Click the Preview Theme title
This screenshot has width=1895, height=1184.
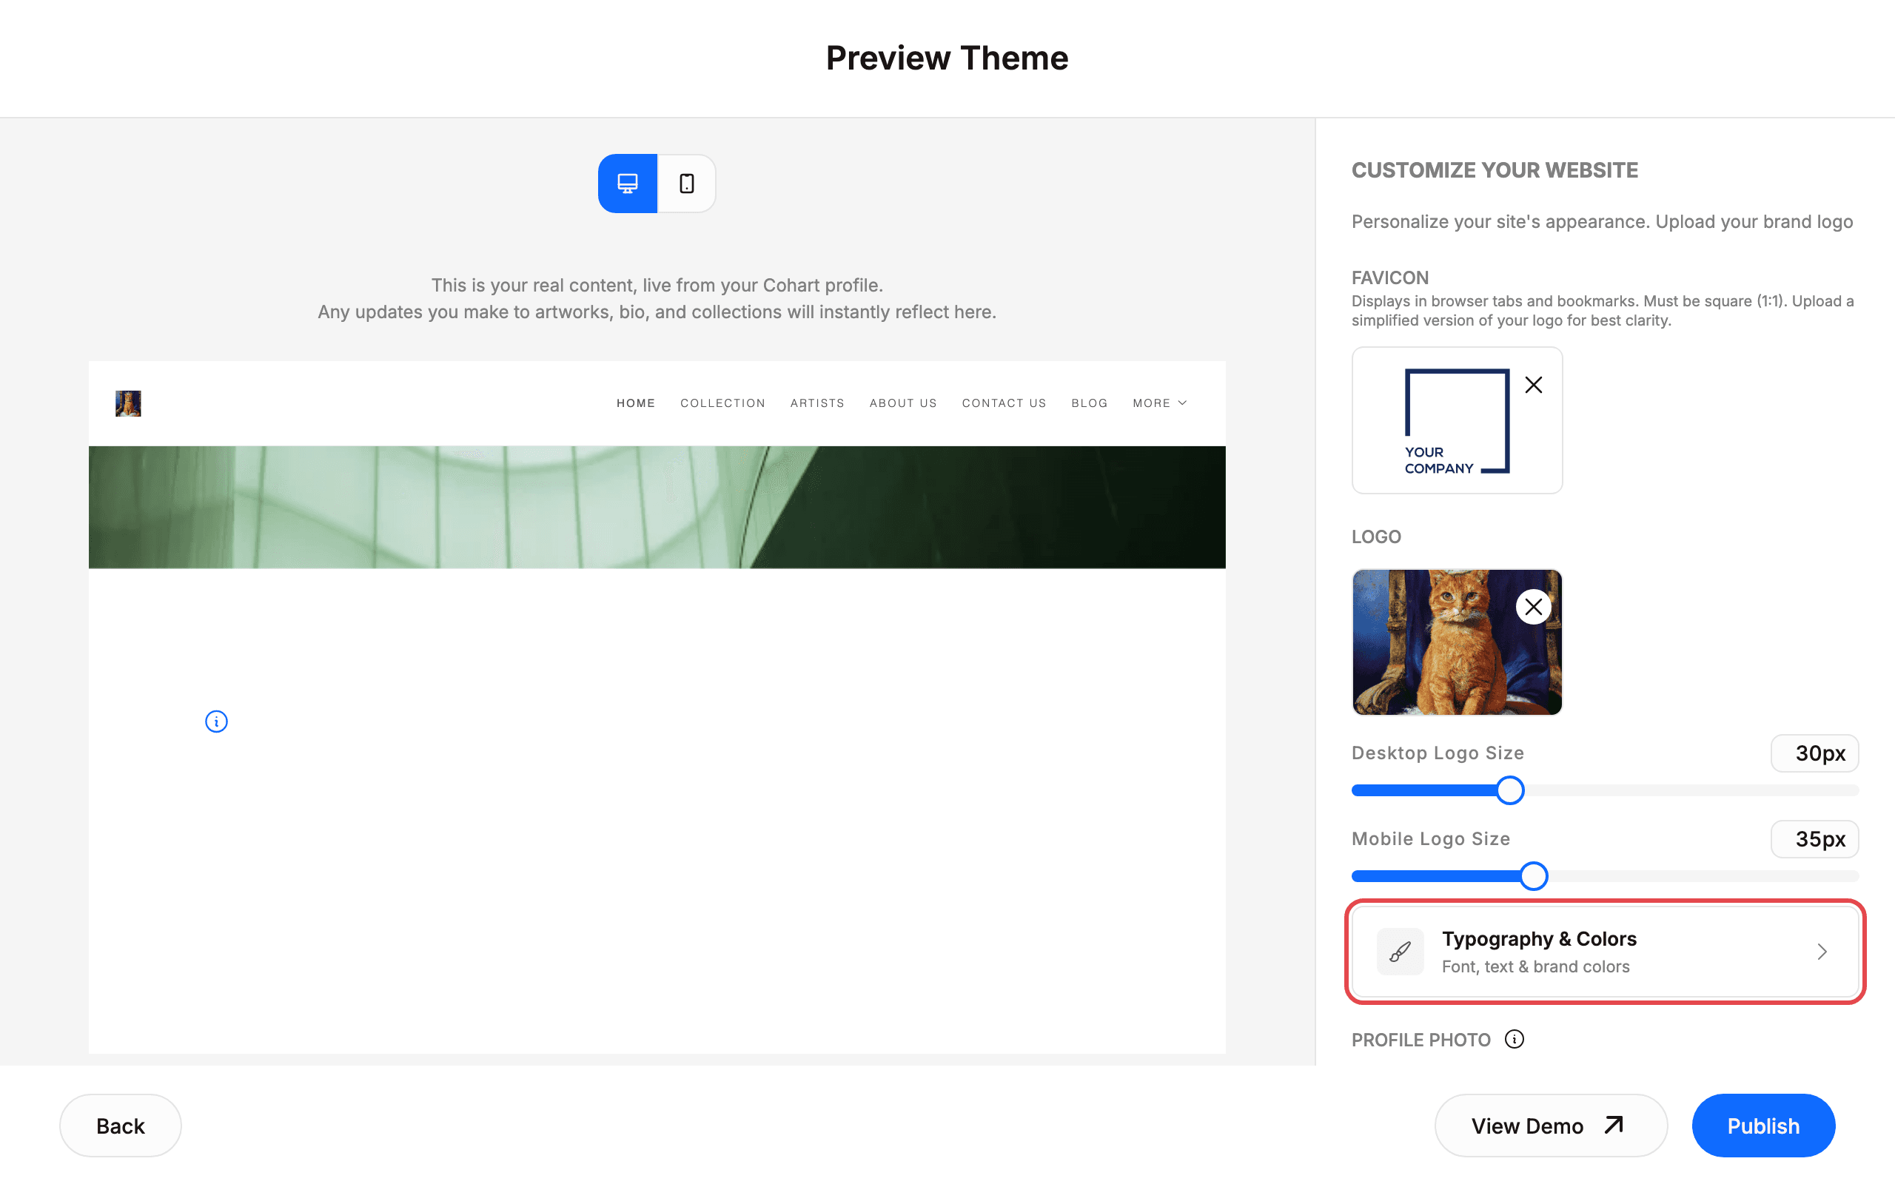tap(947, 58)
